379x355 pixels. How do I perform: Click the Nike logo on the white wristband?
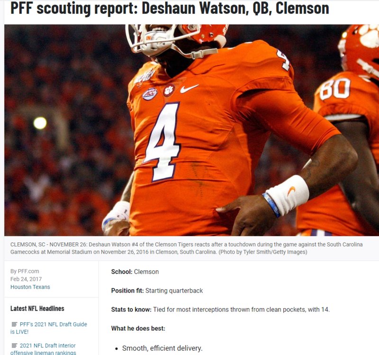coord(291,191)
